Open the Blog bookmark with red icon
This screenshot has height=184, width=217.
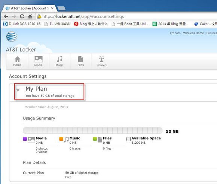point(91,24)
